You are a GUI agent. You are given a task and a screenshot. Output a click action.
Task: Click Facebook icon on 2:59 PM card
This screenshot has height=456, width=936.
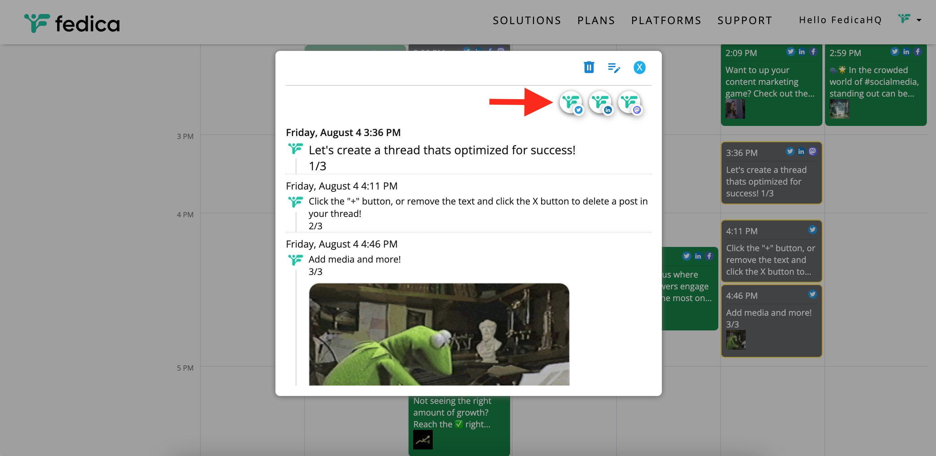[x=917, y=52]
